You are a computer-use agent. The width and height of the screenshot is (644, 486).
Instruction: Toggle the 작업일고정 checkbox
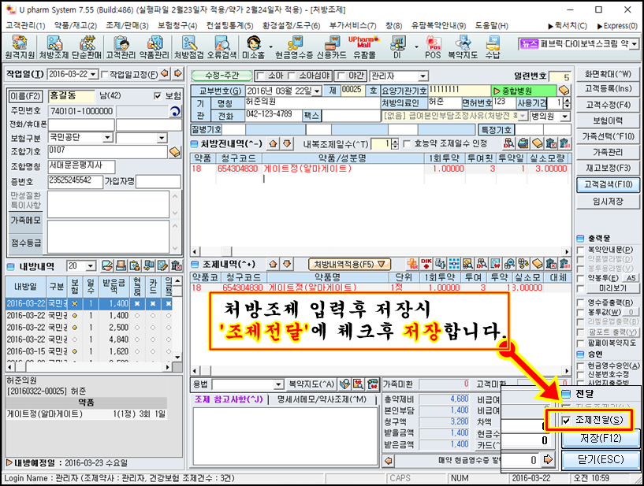[x=108, y=74]
